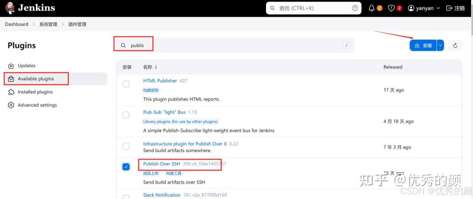Image resolution: width=473 pixels, height=199 pixels.
Task: Open the security warnings shield icon
Action: (391, 8)
